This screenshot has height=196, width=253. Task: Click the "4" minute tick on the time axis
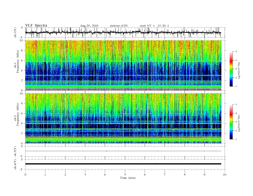pyautogui.click(x=105, y=175)
